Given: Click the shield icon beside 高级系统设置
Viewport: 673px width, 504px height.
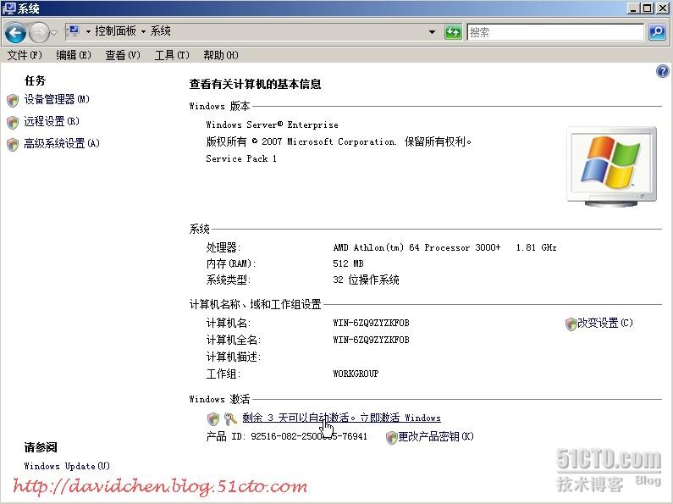Looking at the screenshot, I should tap(13, 144).
